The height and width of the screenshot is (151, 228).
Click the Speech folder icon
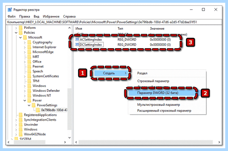[x=29, y=71]
